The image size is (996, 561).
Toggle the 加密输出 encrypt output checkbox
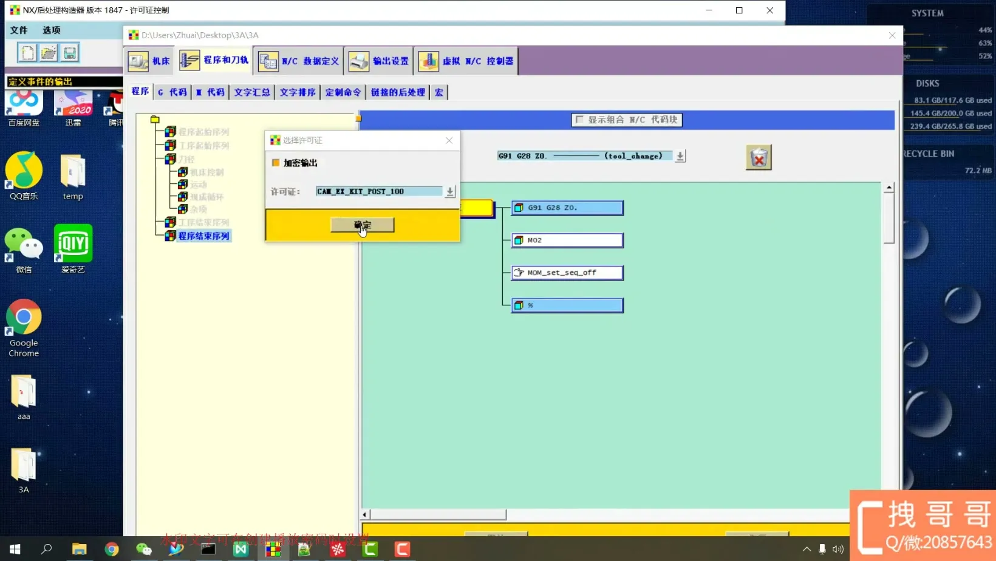pos(276,163)
